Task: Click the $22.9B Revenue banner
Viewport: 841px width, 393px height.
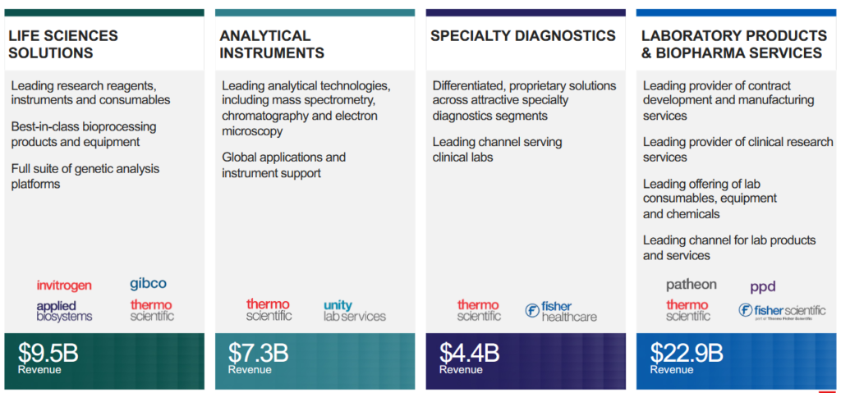Action: [x=737, y=361]
